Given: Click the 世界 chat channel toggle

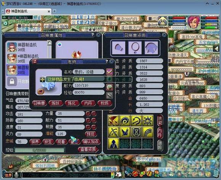Looking at the screenshot, I should (x=8, y=175).
